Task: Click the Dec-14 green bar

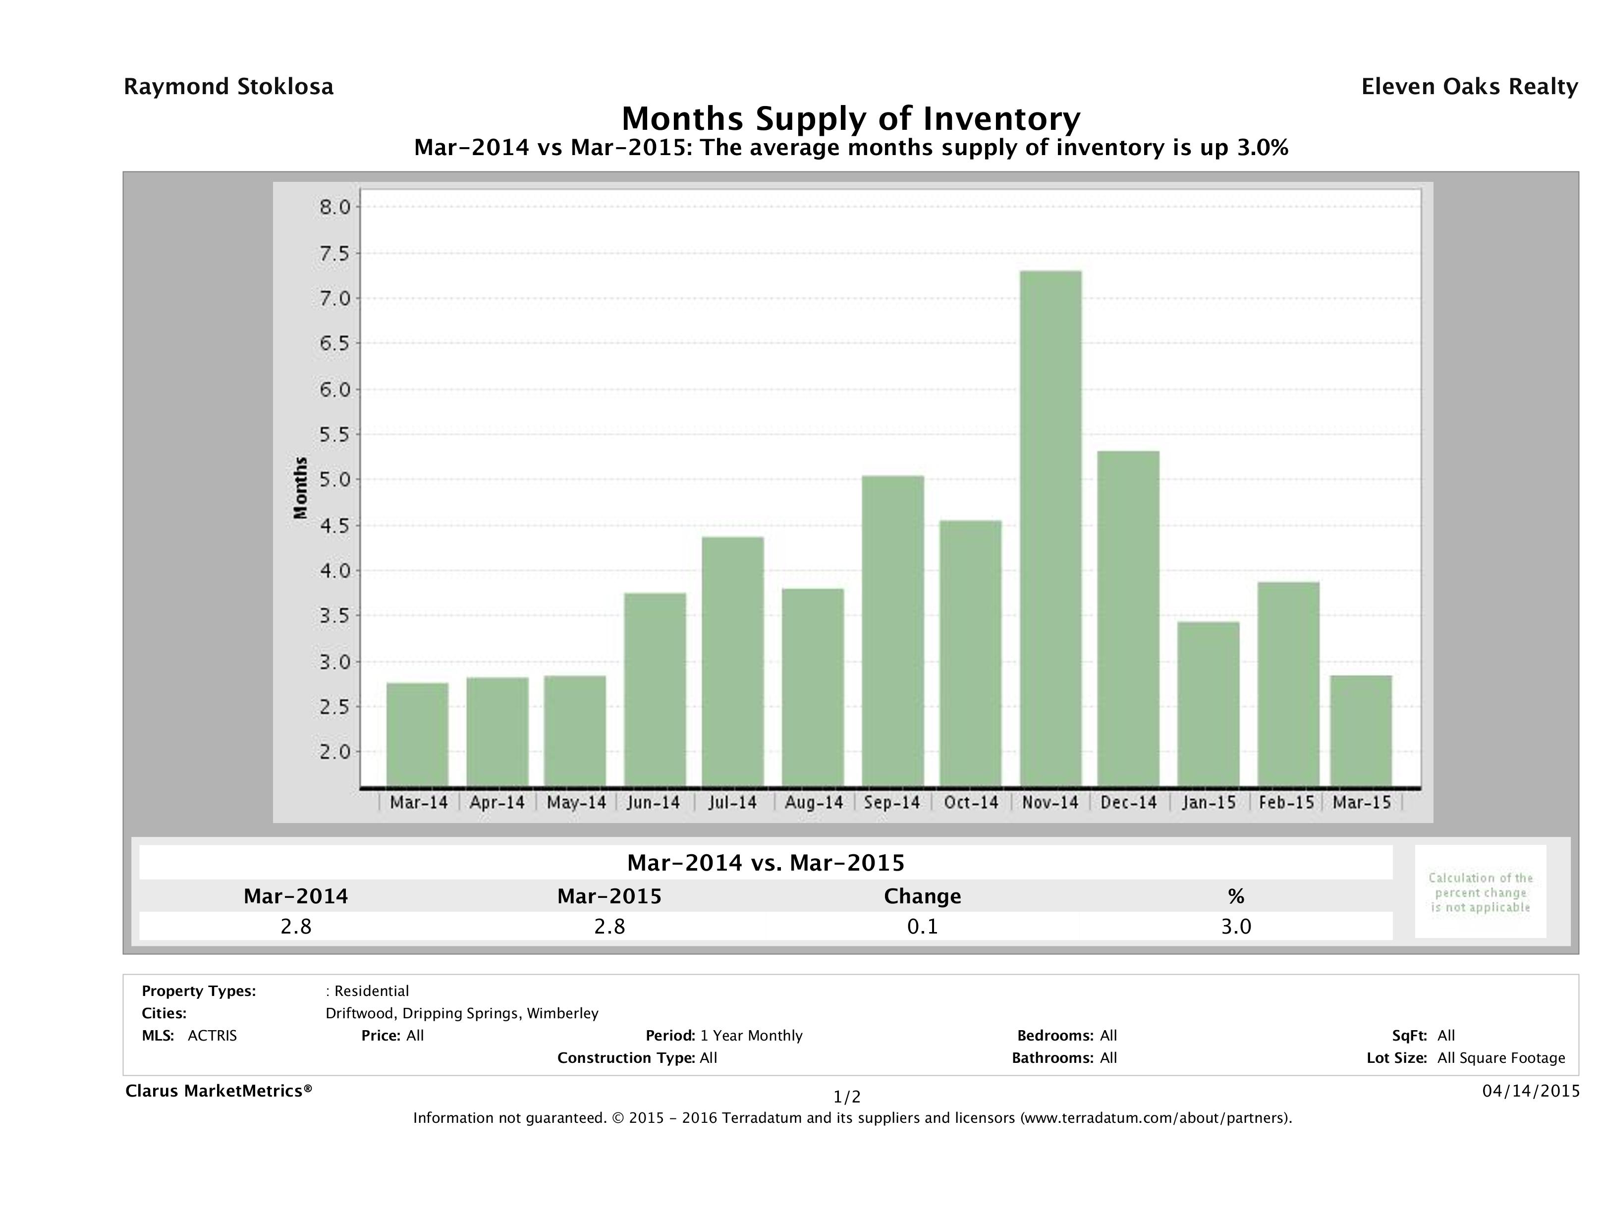Action: [x=1128, y=618]
